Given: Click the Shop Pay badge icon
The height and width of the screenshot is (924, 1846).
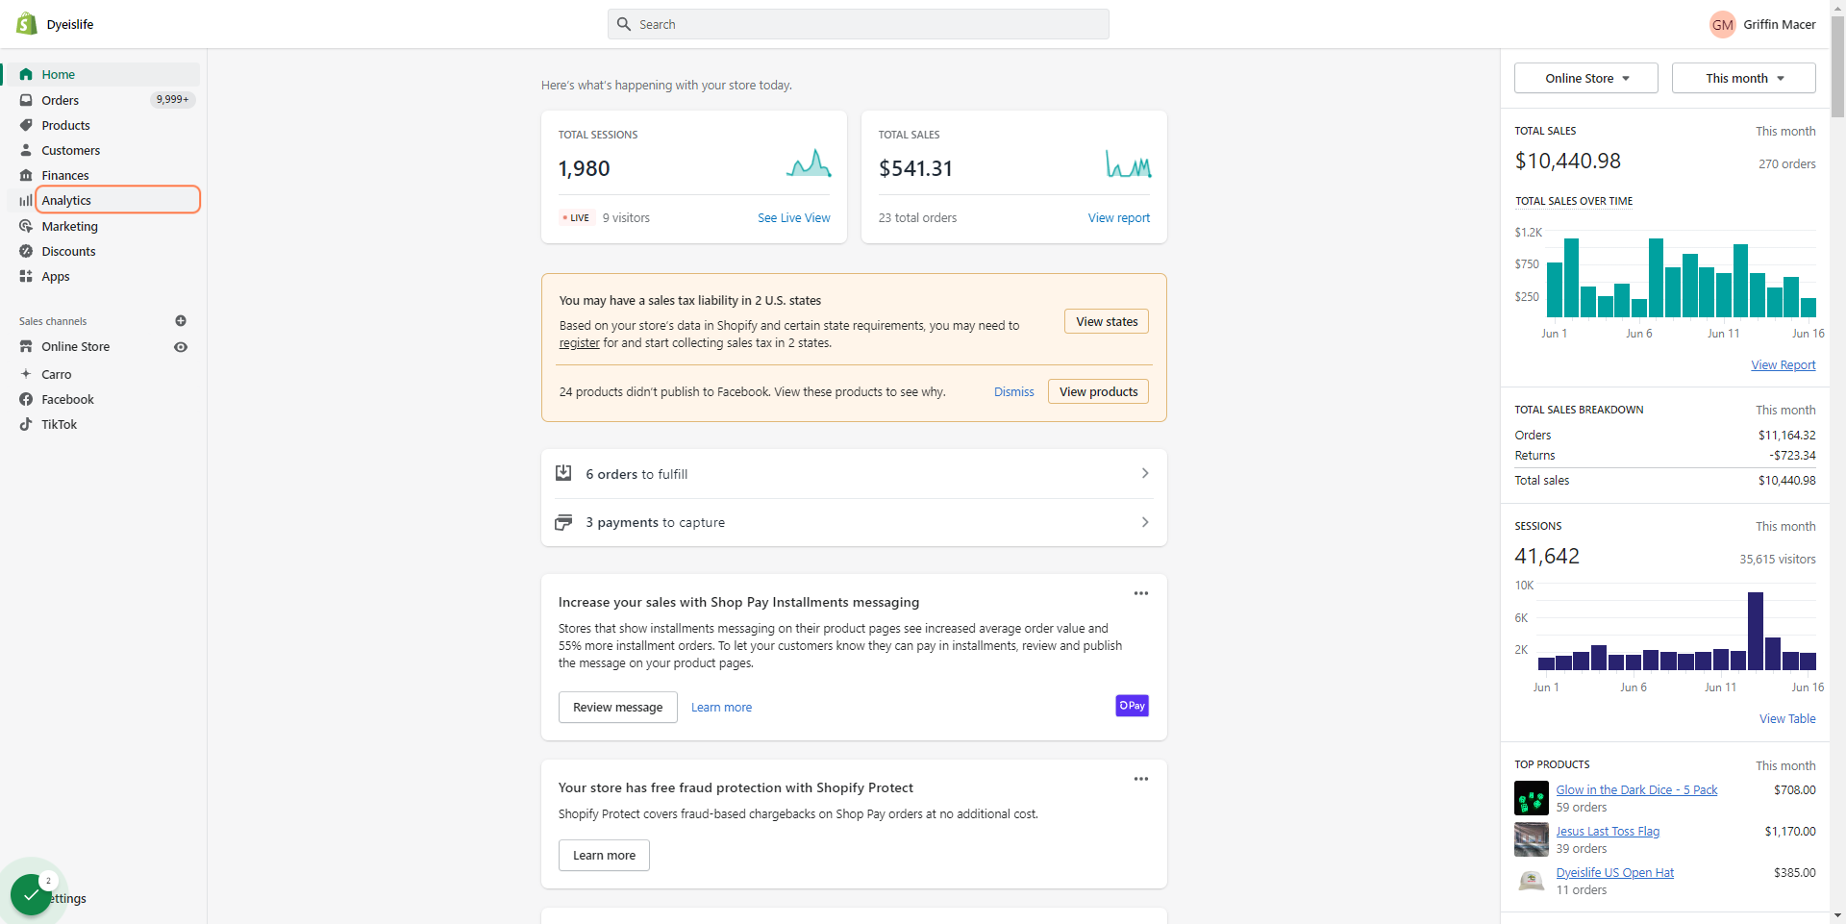Looking at the screenshot, I should [1133, 706].
